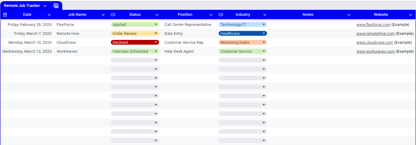Open the Job Name column filter arrow
Image resolution: width=416 pixels, height=145 pixels.
pyautogui.click(x=103, y=15)
